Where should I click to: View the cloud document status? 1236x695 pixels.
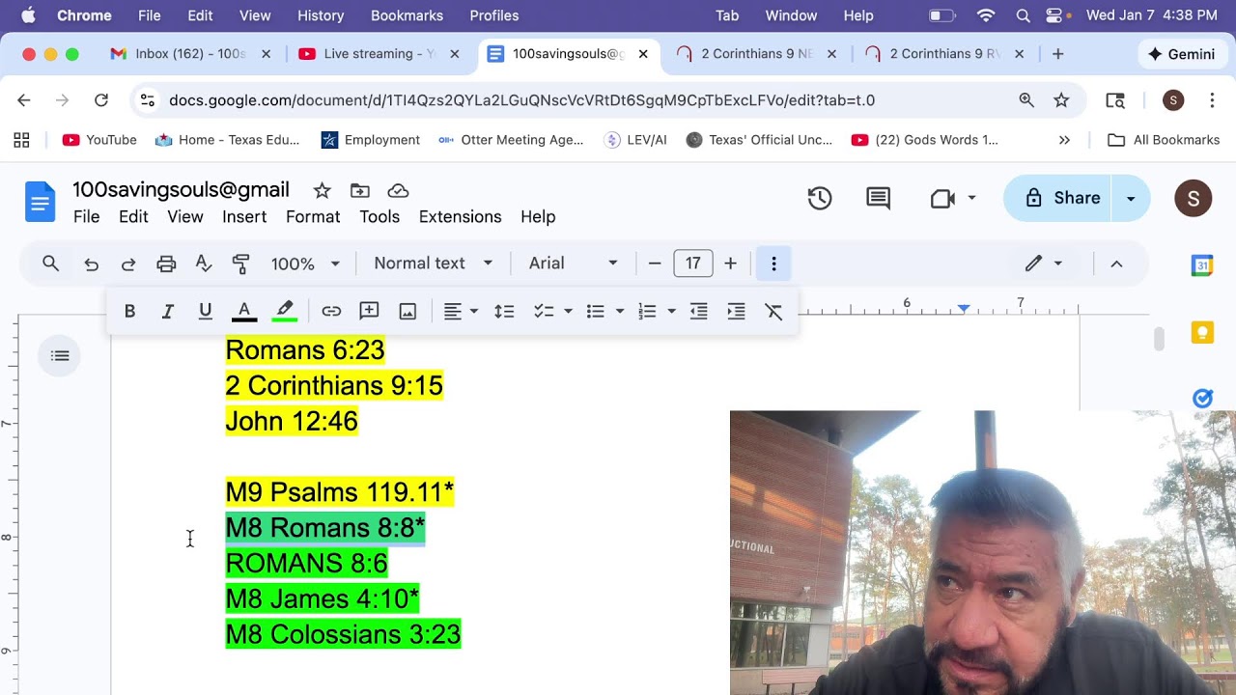coord(398,190)
